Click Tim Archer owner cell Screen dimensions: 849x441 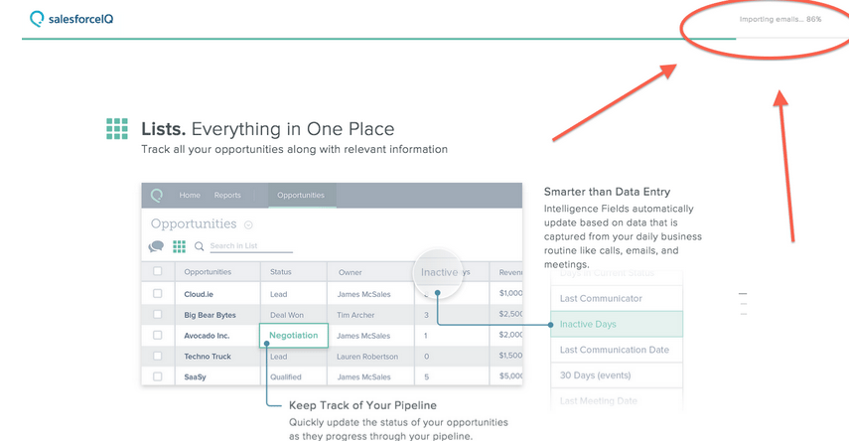(x=355, y=315)
